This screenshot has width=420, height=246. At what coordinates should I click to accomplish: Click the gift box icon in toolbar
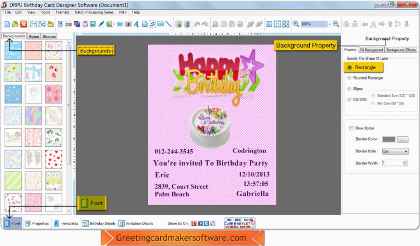85,24
